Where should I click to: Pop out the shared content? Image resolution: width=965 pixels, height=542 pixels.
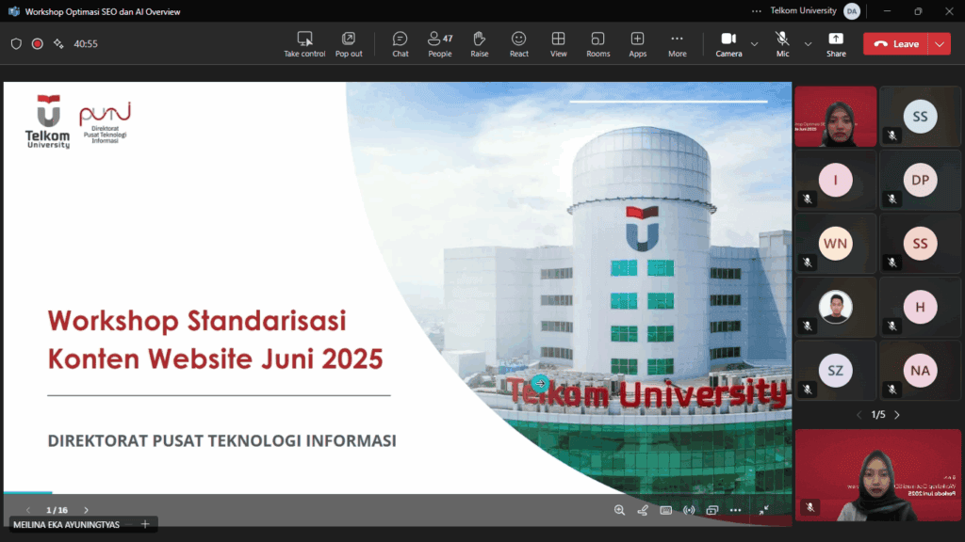tap(349, 44)
